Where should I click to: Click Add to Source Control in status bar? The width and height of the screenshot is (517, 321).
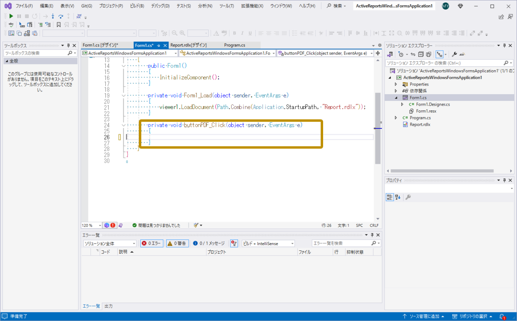tap(423, 316)
